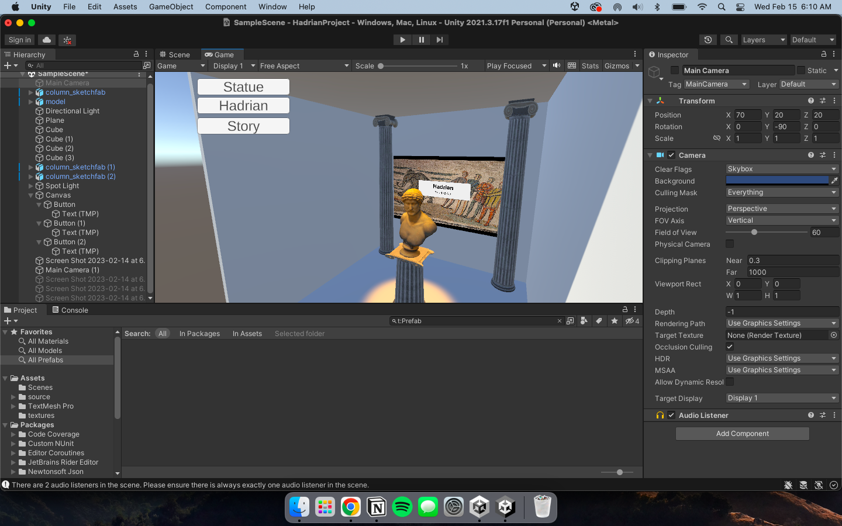Save search to Favorites with the star icon

[x=614, y=321]
